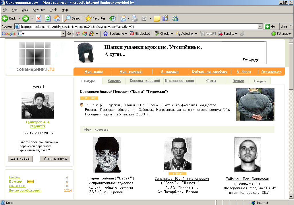Click the AutoLink icon

click(178, 34)
